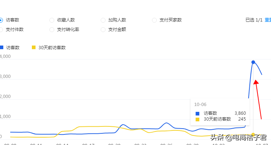
Task: Choose the 支付件数 metric
Action: (x=1, y=30)
